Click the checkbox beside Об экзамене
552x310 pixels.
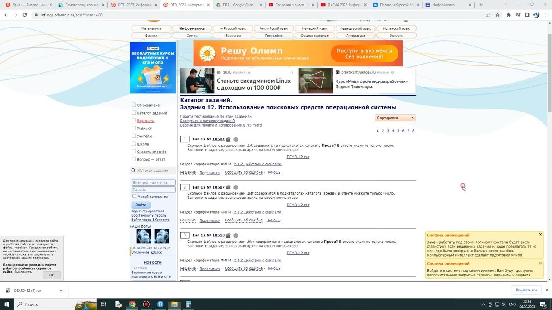point(134,105)
